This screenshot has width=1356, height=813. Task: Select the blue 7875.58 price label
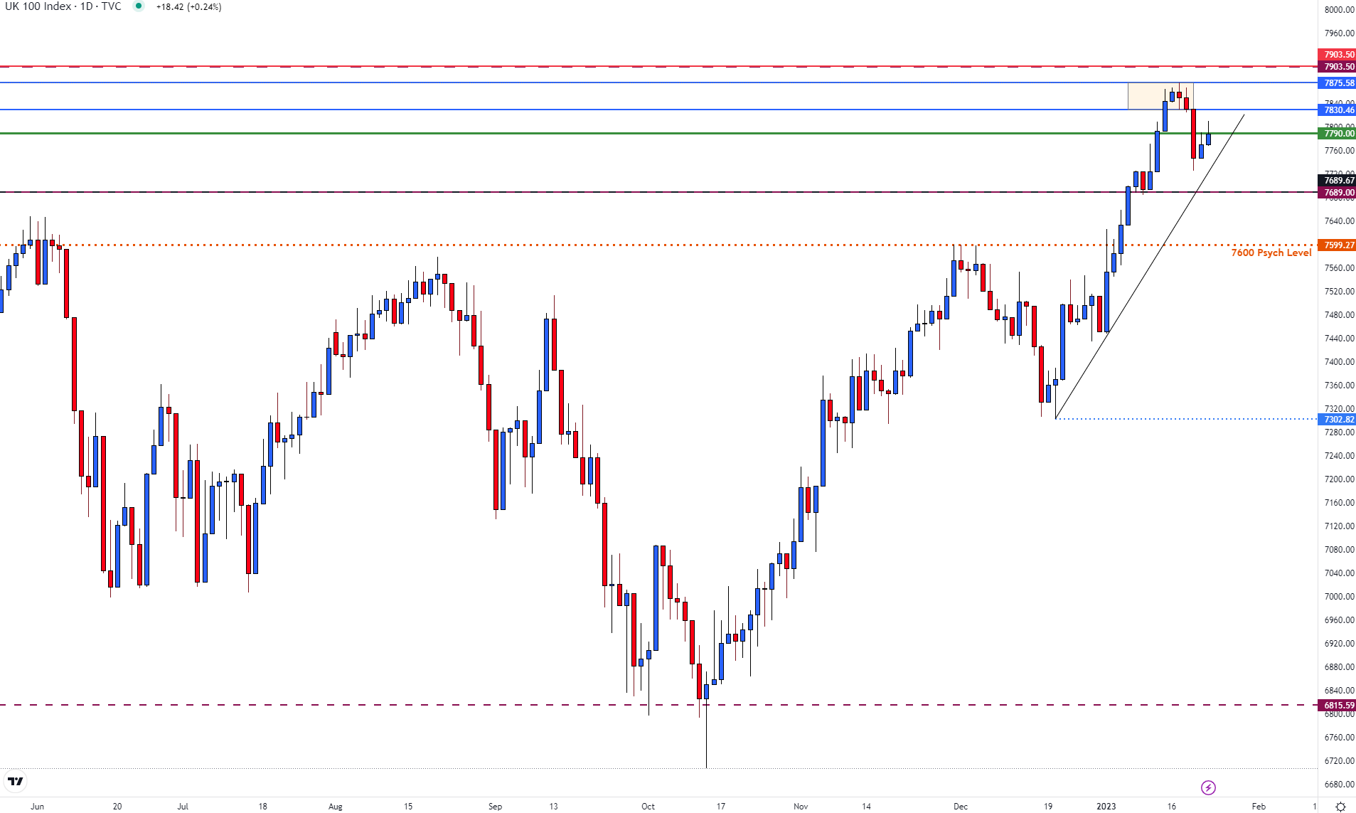(x=1337, y=83)
